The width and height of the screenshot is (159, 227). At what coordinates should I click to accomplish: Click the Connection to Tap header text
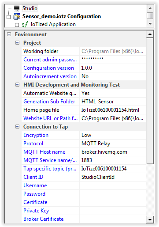45,127
